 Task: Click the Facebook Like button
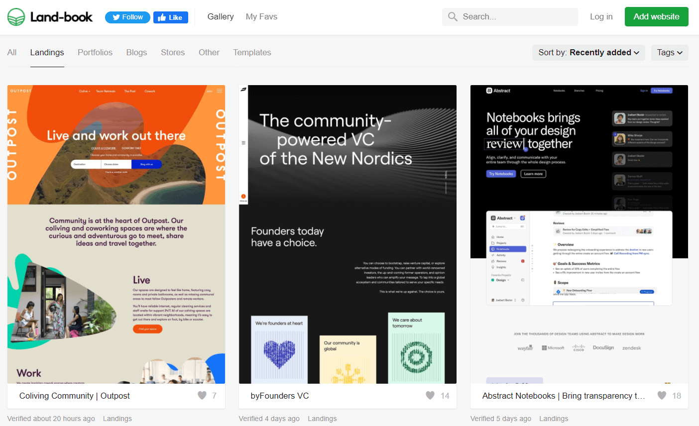(x=171, y=17)
